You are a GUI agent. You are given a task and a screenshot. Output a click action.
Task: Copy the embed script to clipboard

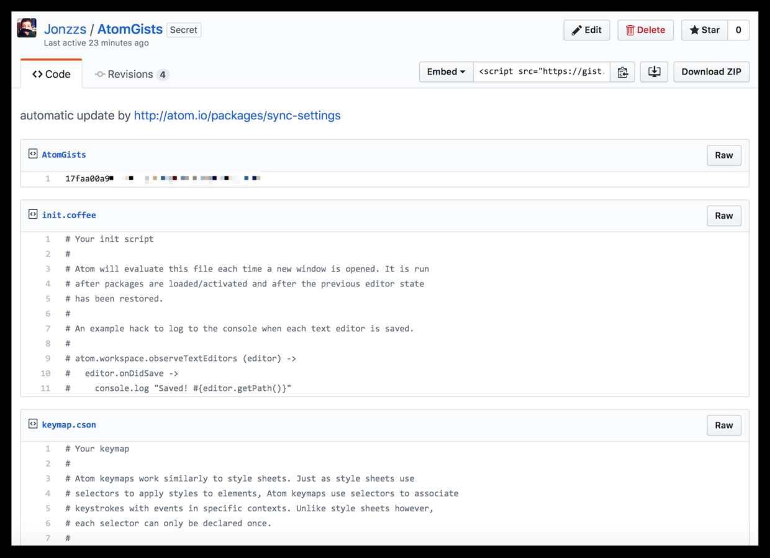[622, 72]
